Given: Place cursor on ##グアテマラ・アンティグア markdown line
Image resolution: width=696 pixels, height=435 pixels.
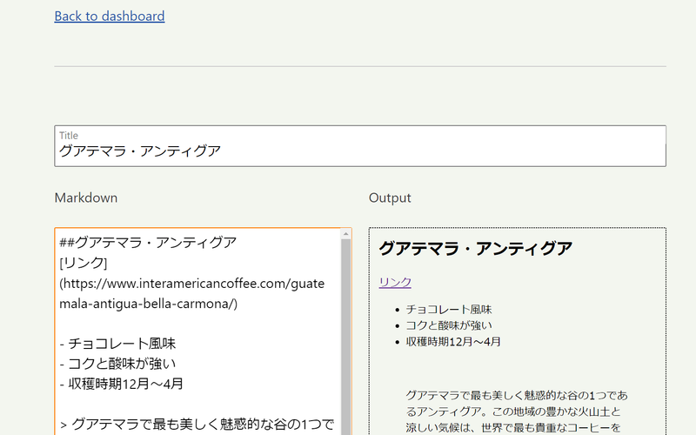Looking at the screenshot, I should point(148,243).
